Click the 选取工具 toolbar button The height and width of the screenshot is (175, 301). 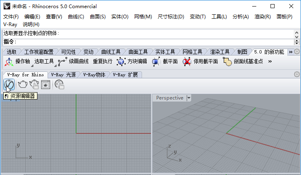point(44,62)
